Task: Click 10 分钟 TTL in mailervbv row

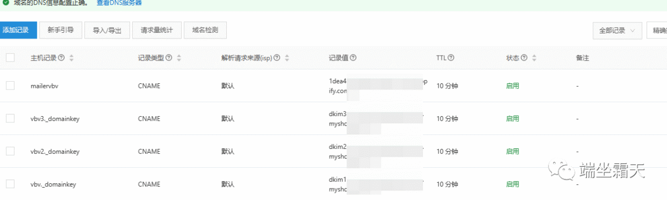Action: click(447, 86)
